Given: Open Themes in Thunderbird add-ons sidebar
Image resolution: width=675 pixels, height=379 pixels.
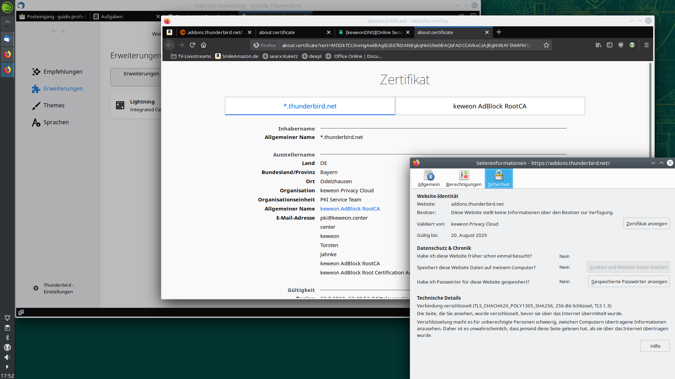Looking at the screenshot, I should point(48,105).
